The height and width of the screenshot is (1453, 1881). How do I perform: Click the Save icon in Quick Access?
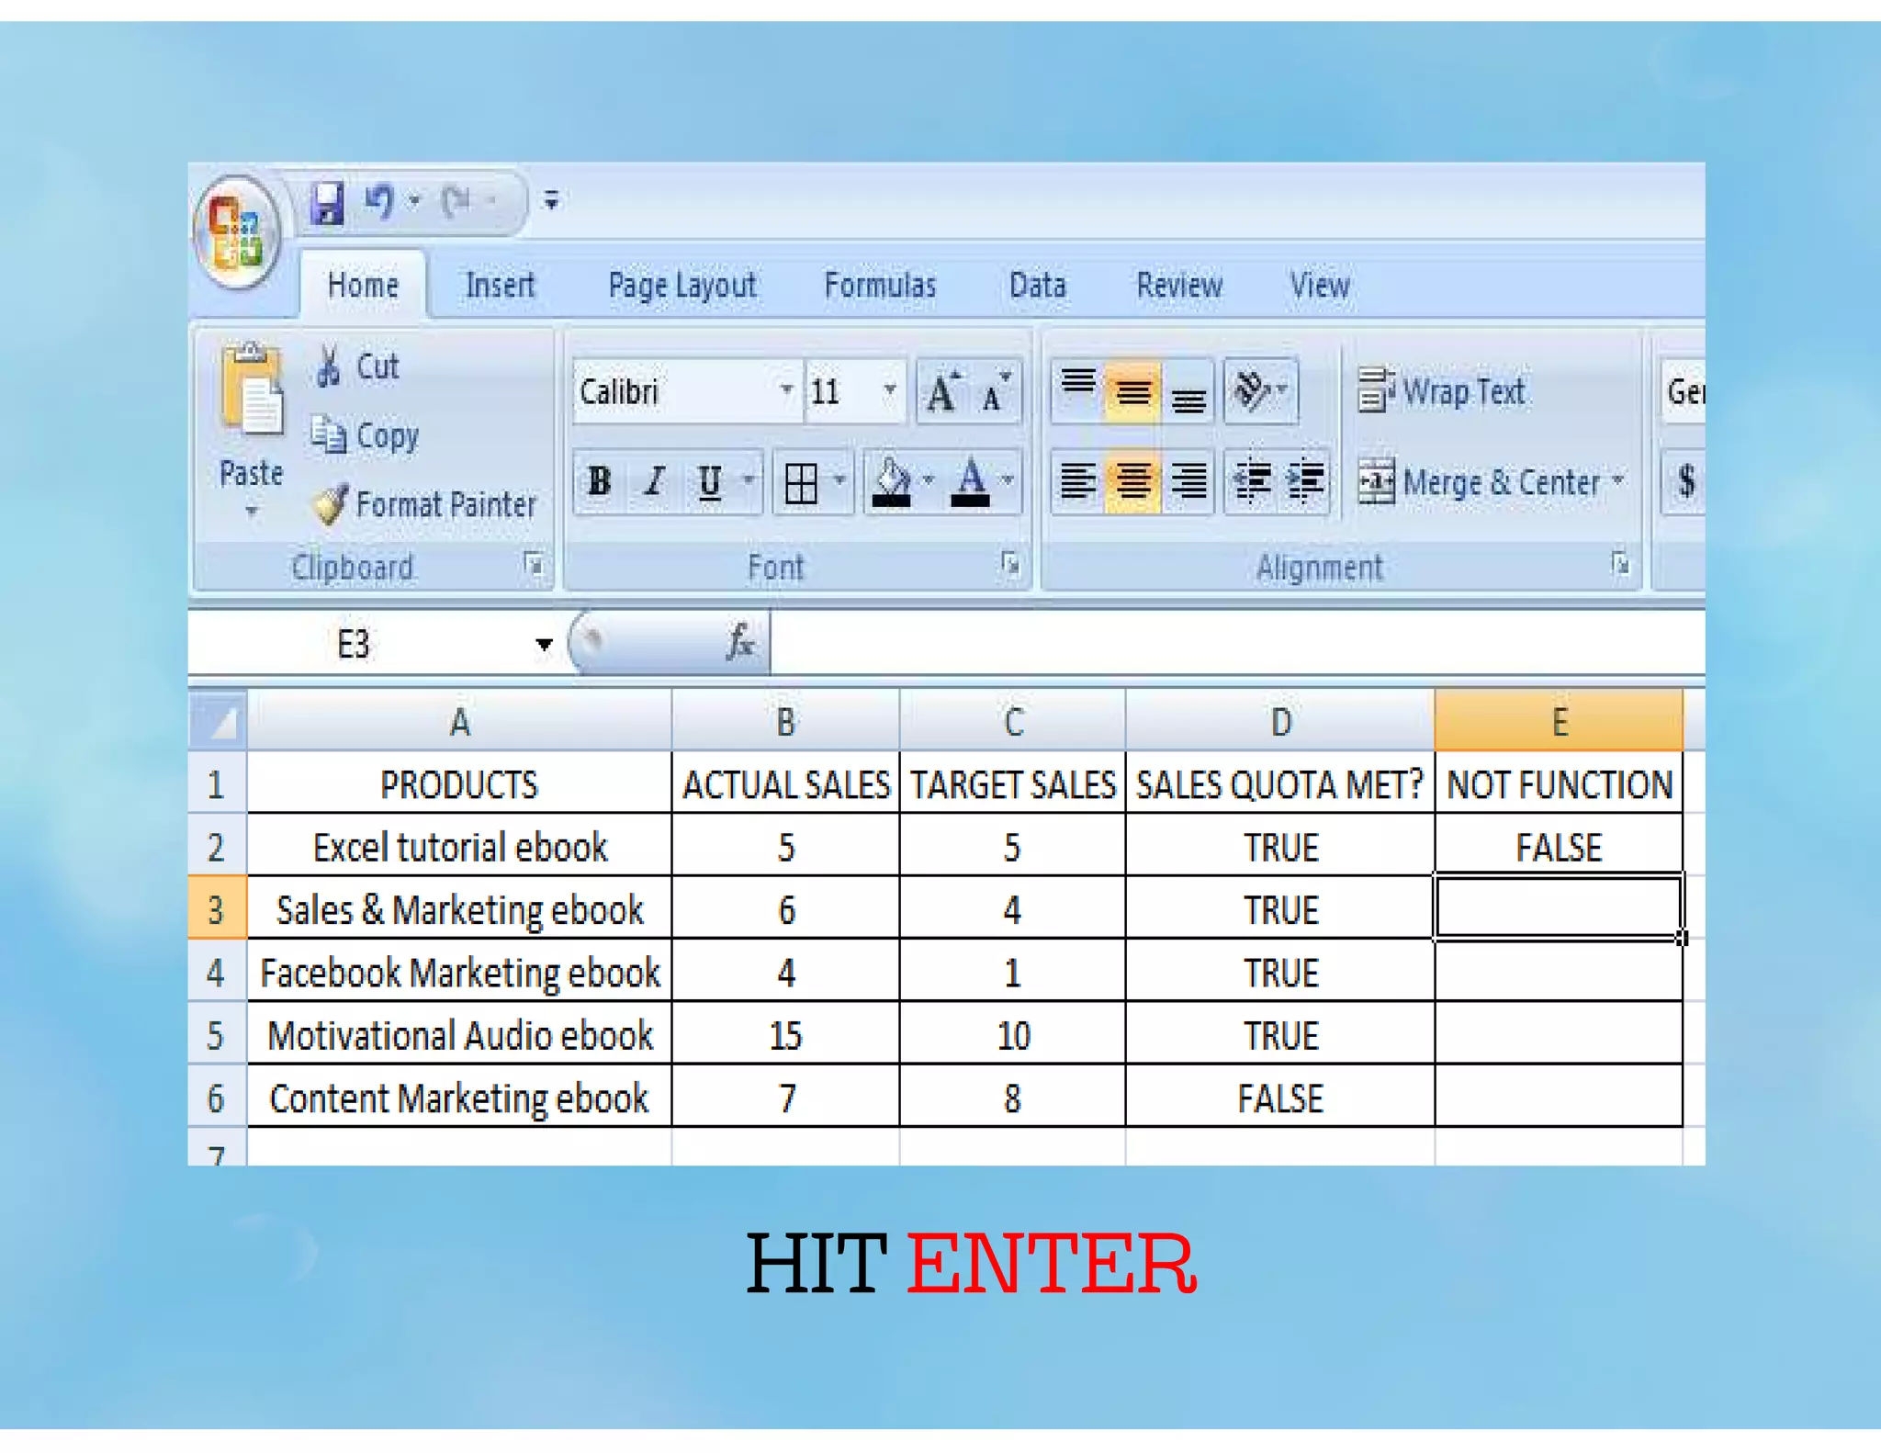coord(327,202)
